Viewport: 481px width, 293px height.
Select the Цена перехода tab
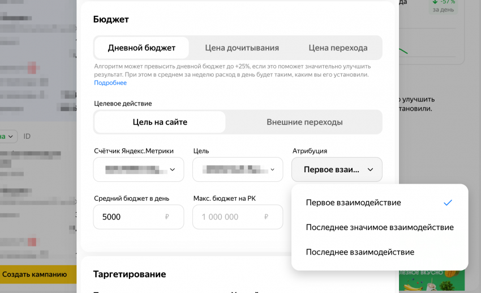tap(338, 48)
